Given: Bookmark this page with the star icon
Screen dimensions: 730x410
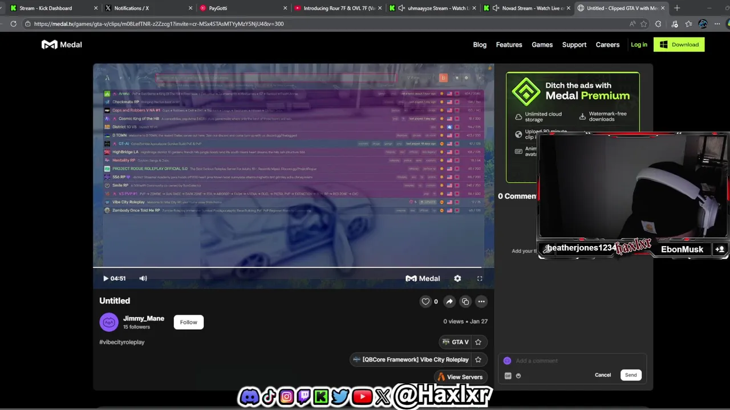Looking at the screenshot, I should coord(644,24).
